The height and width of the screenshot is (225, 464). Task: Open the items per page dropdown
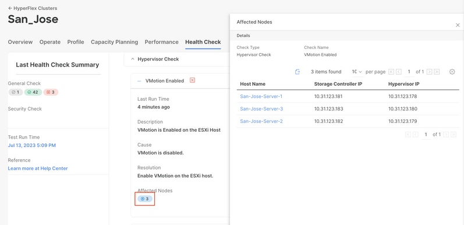357,72
